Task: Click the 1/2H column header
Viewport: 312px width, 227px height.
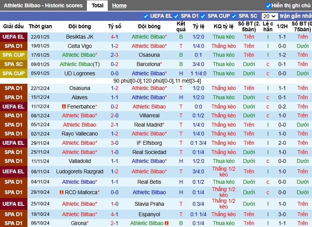Action: pos(282,26)
